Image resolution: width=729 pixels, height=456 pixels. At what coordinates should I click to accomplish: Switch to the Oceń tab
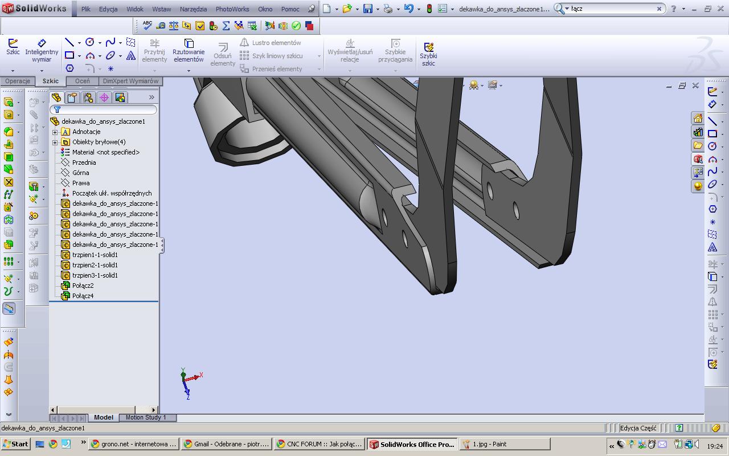[83, 81]
